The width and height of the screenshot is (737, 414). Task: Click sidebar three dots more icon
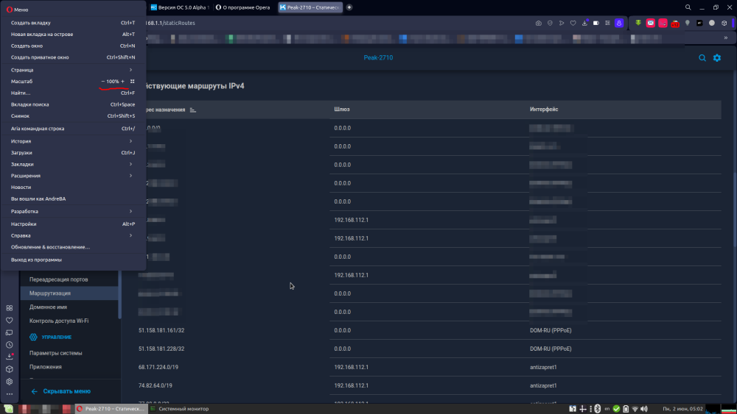(10, 394)
